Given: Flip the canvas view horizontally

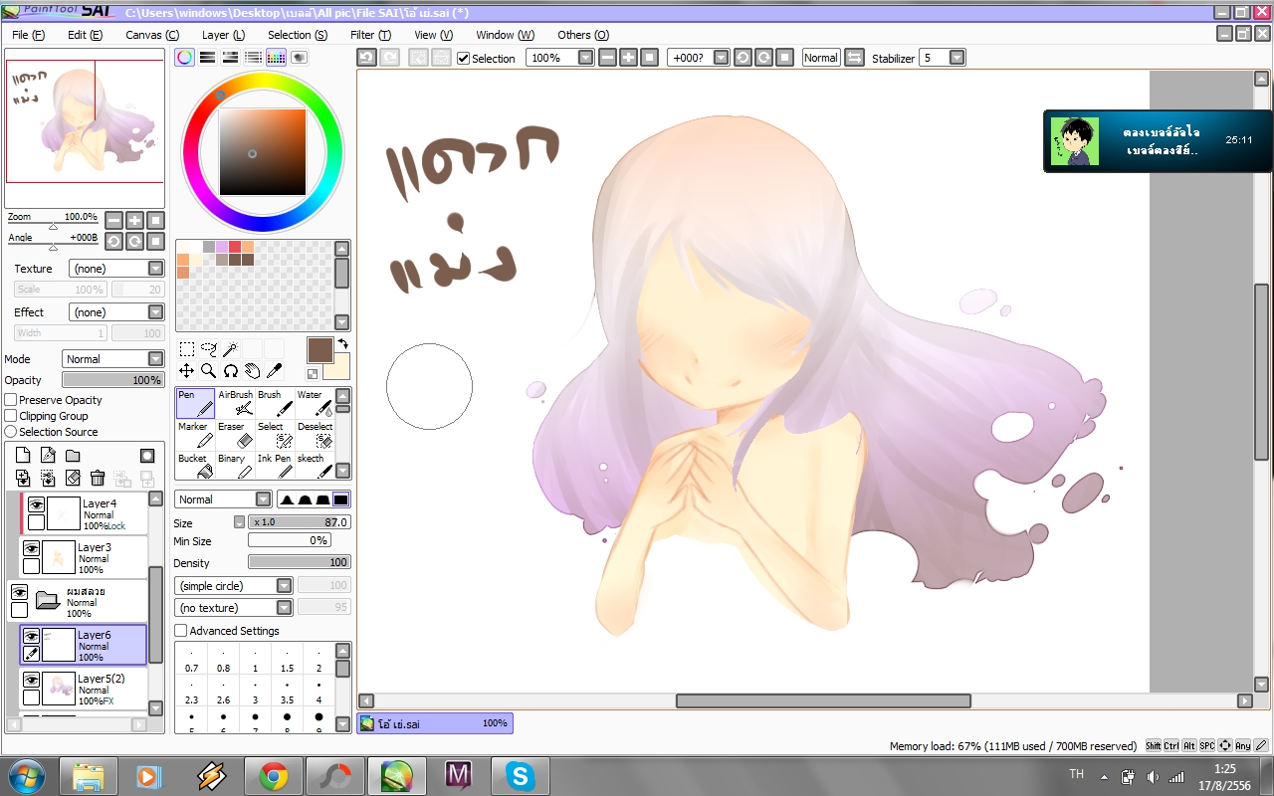Looking at the screenshot, I should point(854,58).
